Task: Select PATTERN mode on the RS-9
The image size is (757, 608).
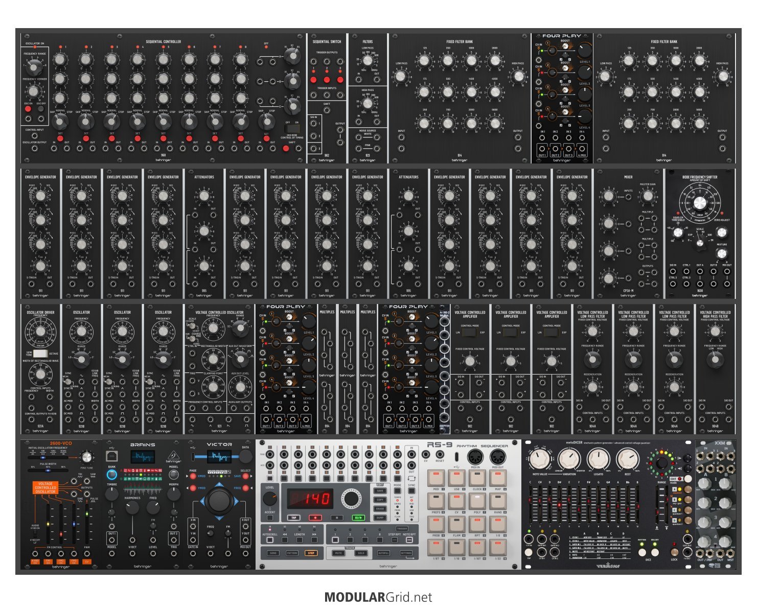Action: (x=292, y=553)
